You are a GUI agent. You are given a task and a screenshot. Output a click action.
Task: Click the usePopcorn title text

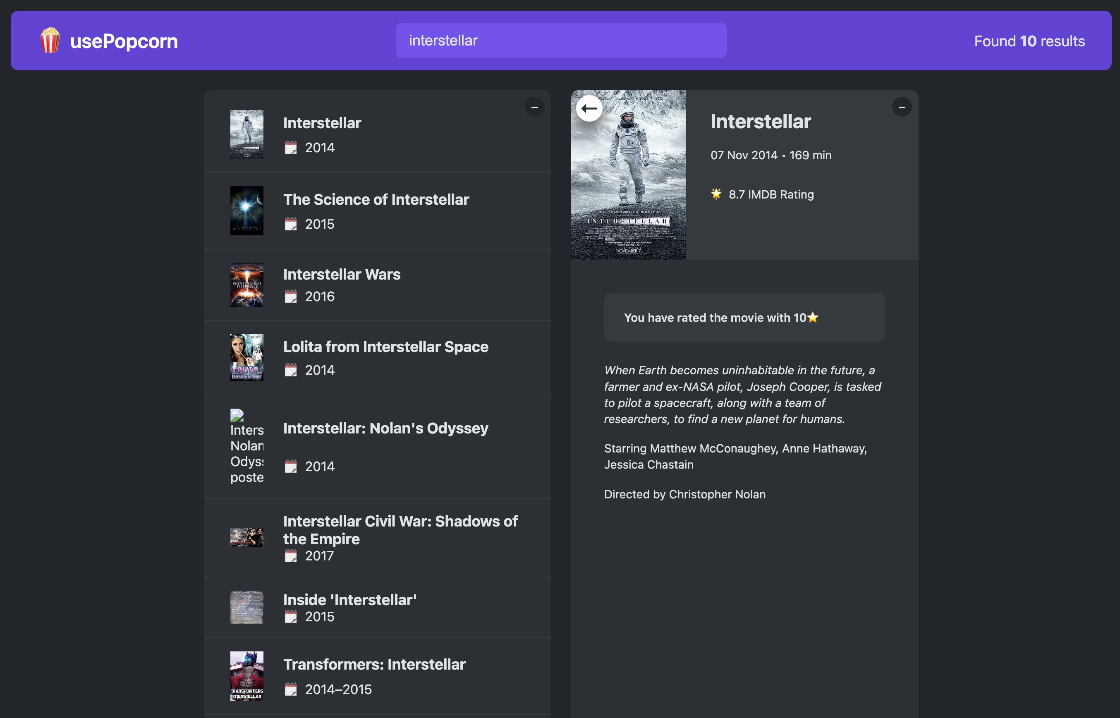(124, 41)
